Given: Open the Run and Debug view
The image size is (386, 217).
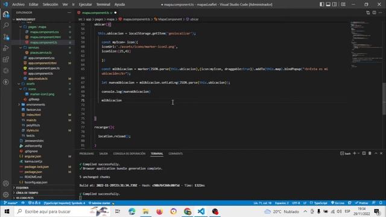Looking at the screenshot, I should tap(5, 48).
